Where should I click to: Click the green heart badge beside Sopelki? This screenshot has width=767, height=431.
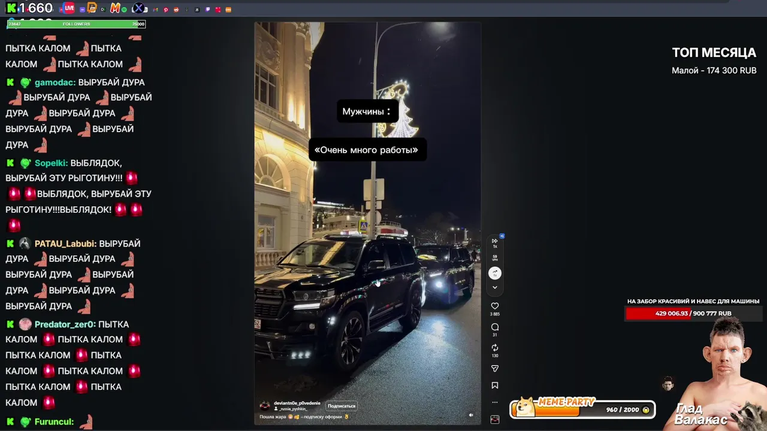point(25,163)
